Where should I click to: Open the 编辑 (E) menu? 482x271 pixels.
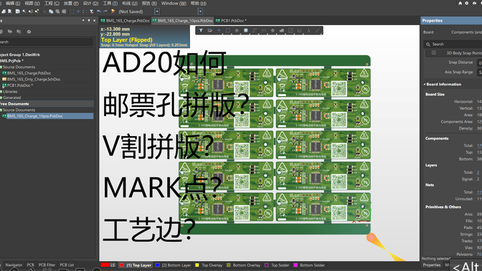(13, 4)
